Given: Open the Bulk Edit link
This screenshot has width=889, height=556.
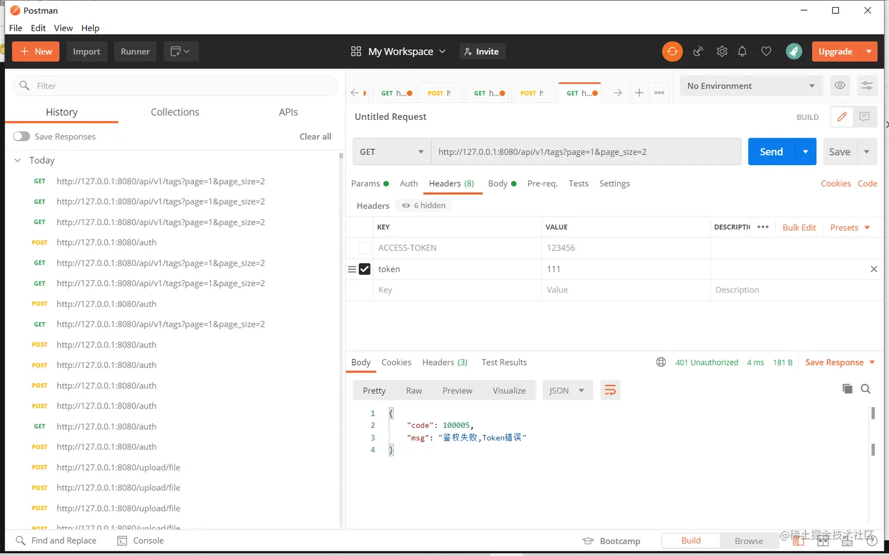Looking at the screenshot, I should 799,227.
